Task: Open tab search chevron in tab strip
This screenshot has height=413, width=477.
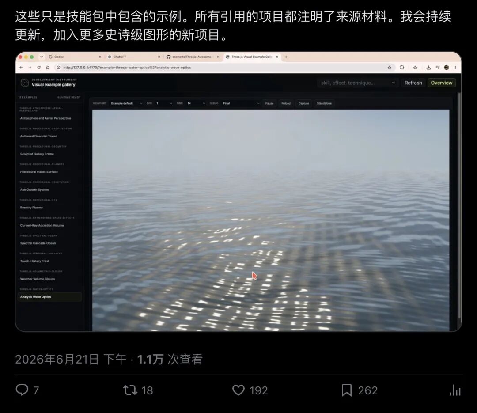Action: 42,57
